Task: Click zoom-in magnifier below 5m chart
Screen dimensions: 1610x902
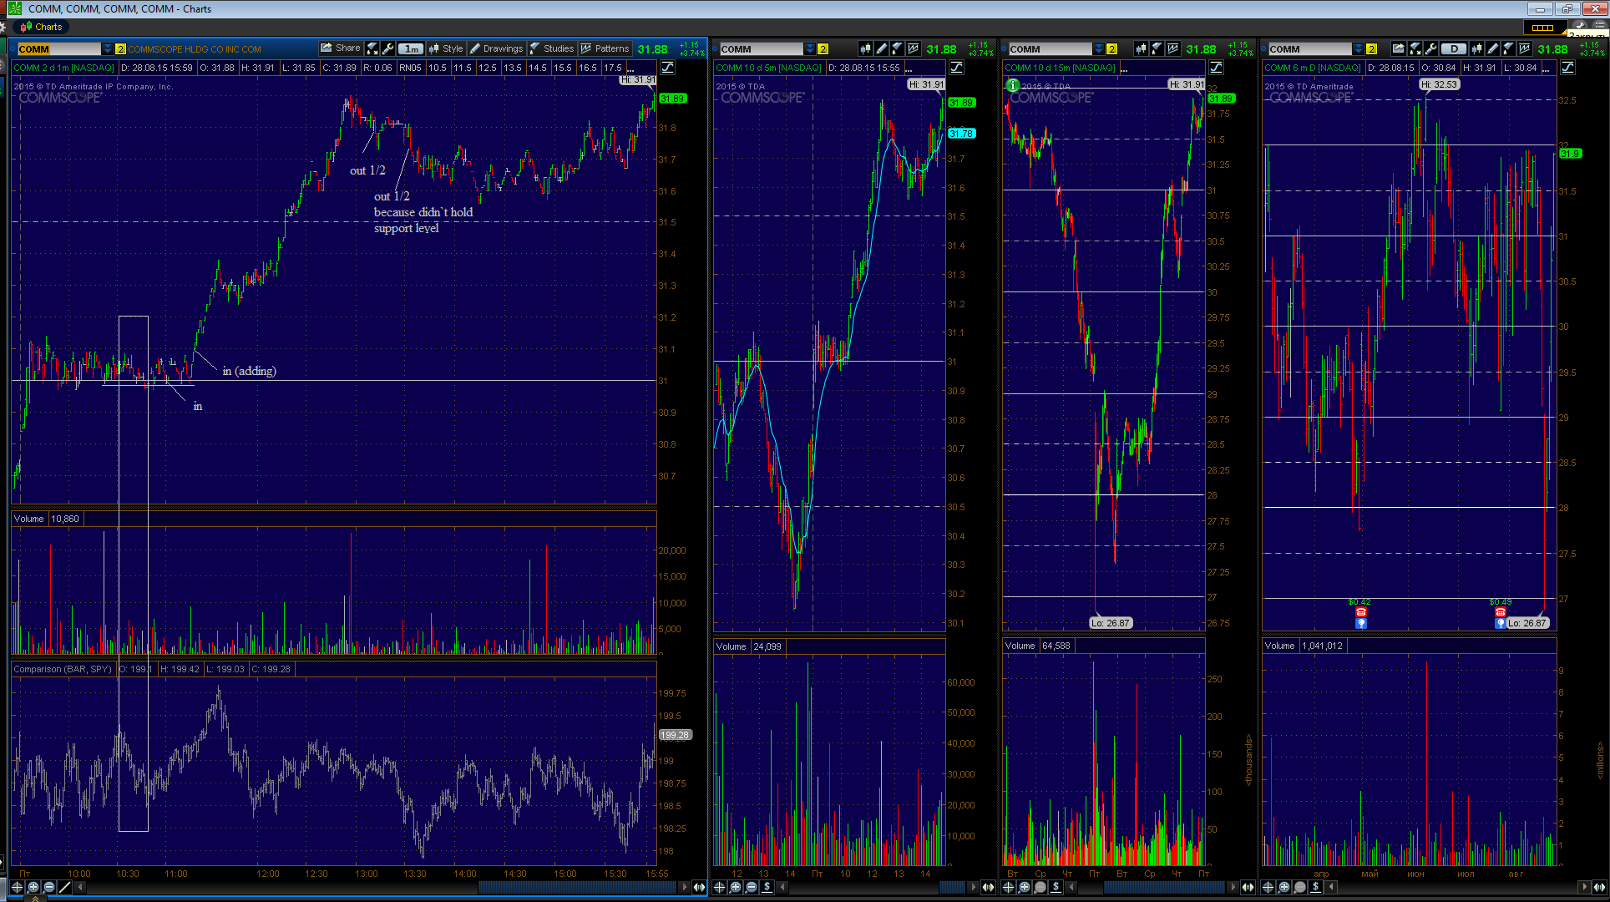Action: click(x=735, y=887)
